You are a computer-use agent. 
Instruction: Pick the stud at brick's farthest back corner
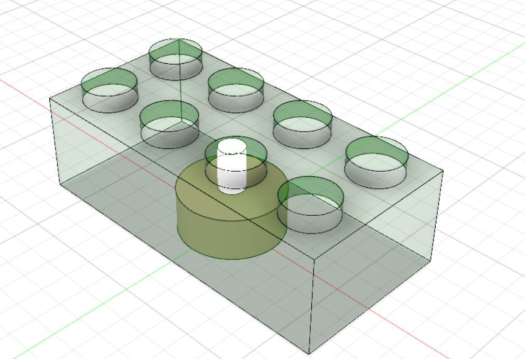point(175,59)
